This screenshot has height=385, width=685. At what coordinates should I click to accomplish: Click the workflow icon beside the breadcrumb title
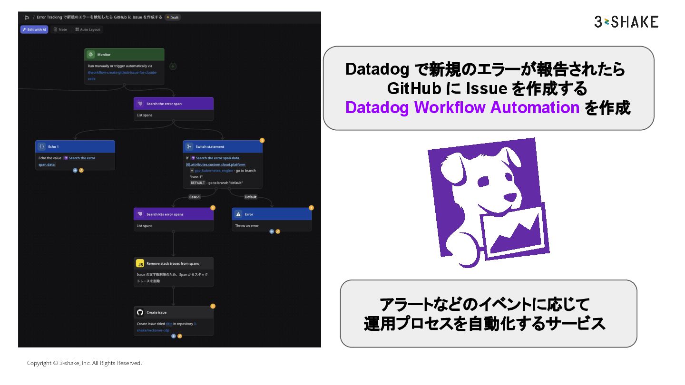pos(27,17)
